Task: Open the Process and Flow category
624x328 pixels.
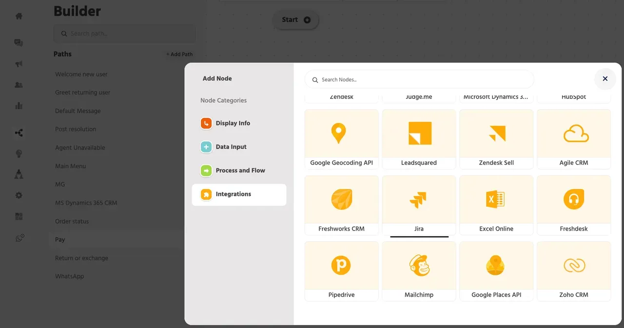Action: tap(239, 171)
